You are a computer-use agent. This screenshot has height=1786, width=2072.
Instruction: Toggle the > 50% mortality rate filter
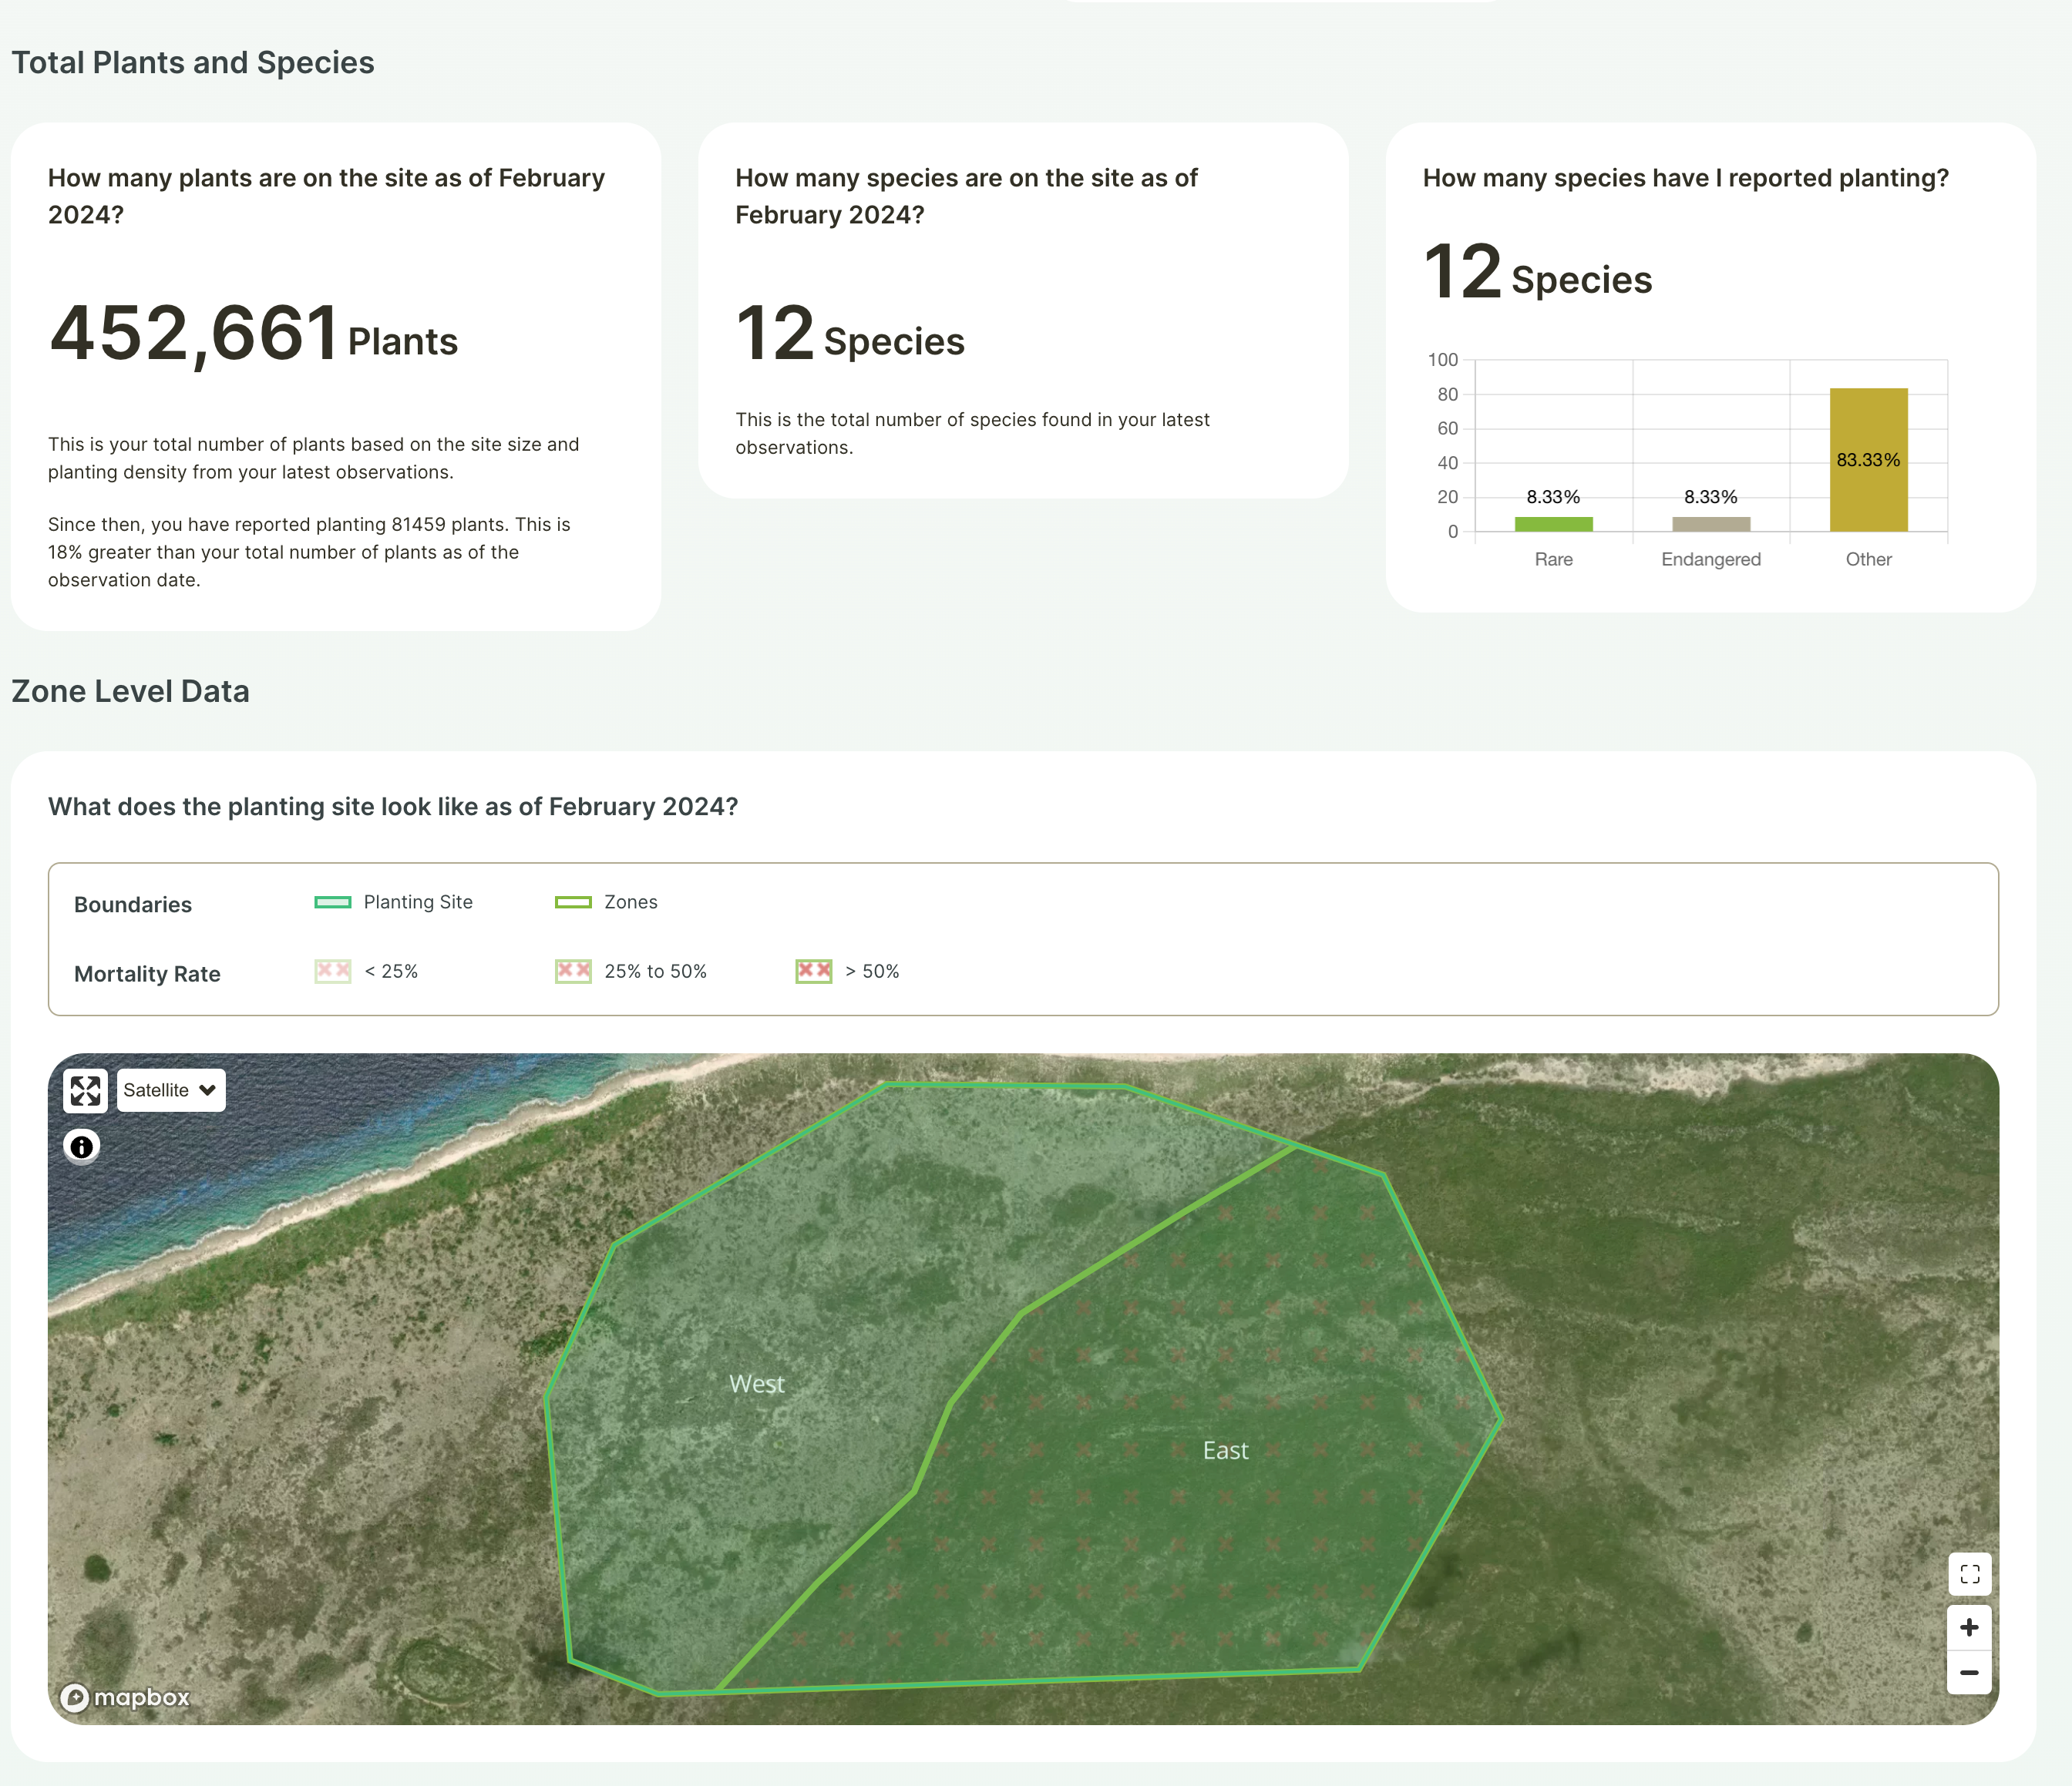tap(813, 971)
